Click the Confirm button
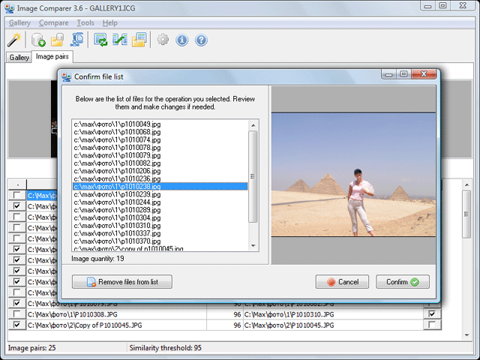Viewport: 480px width, 360px height. pyautogui.click(x=403, y=282)
